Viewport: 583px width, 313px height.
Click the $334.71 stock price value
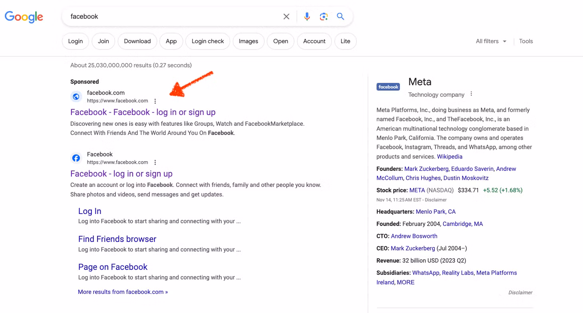click(468, 190)
